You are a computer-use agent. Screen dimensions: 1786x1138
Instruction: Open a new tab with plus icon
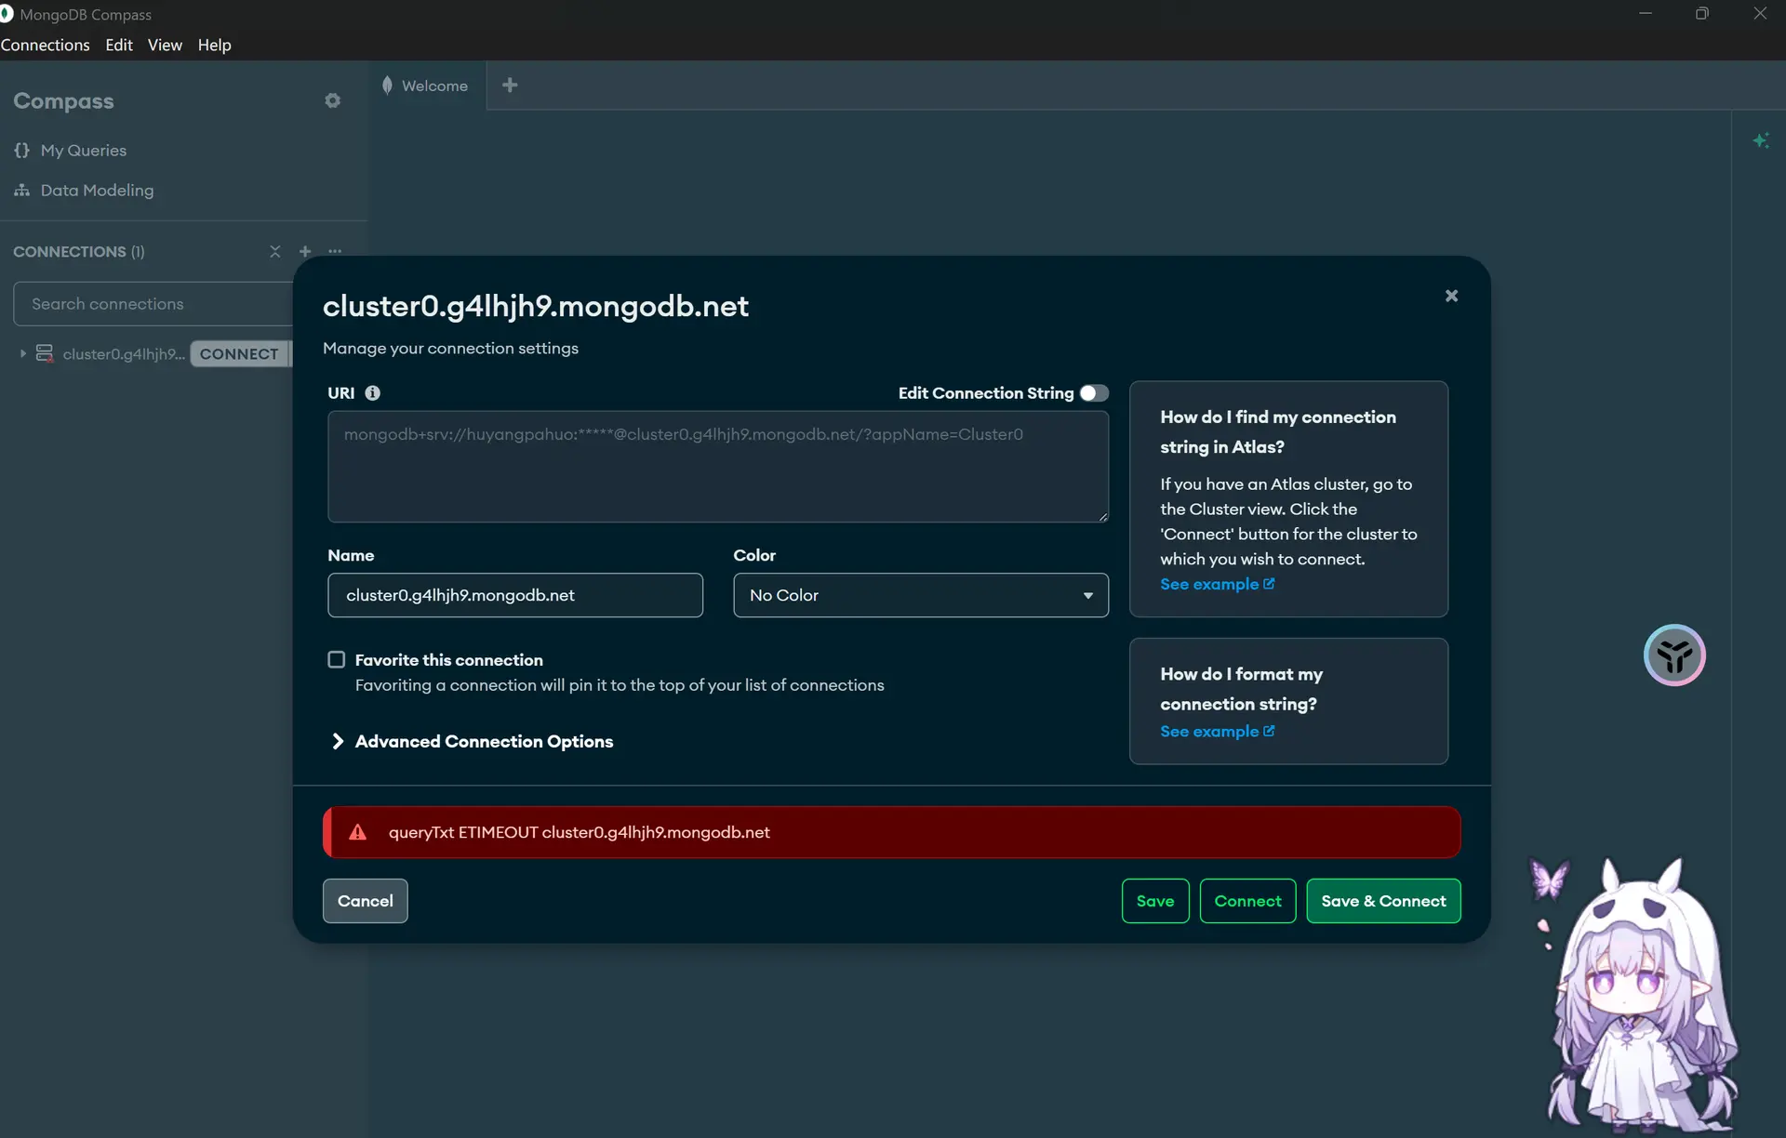[510, 86]
